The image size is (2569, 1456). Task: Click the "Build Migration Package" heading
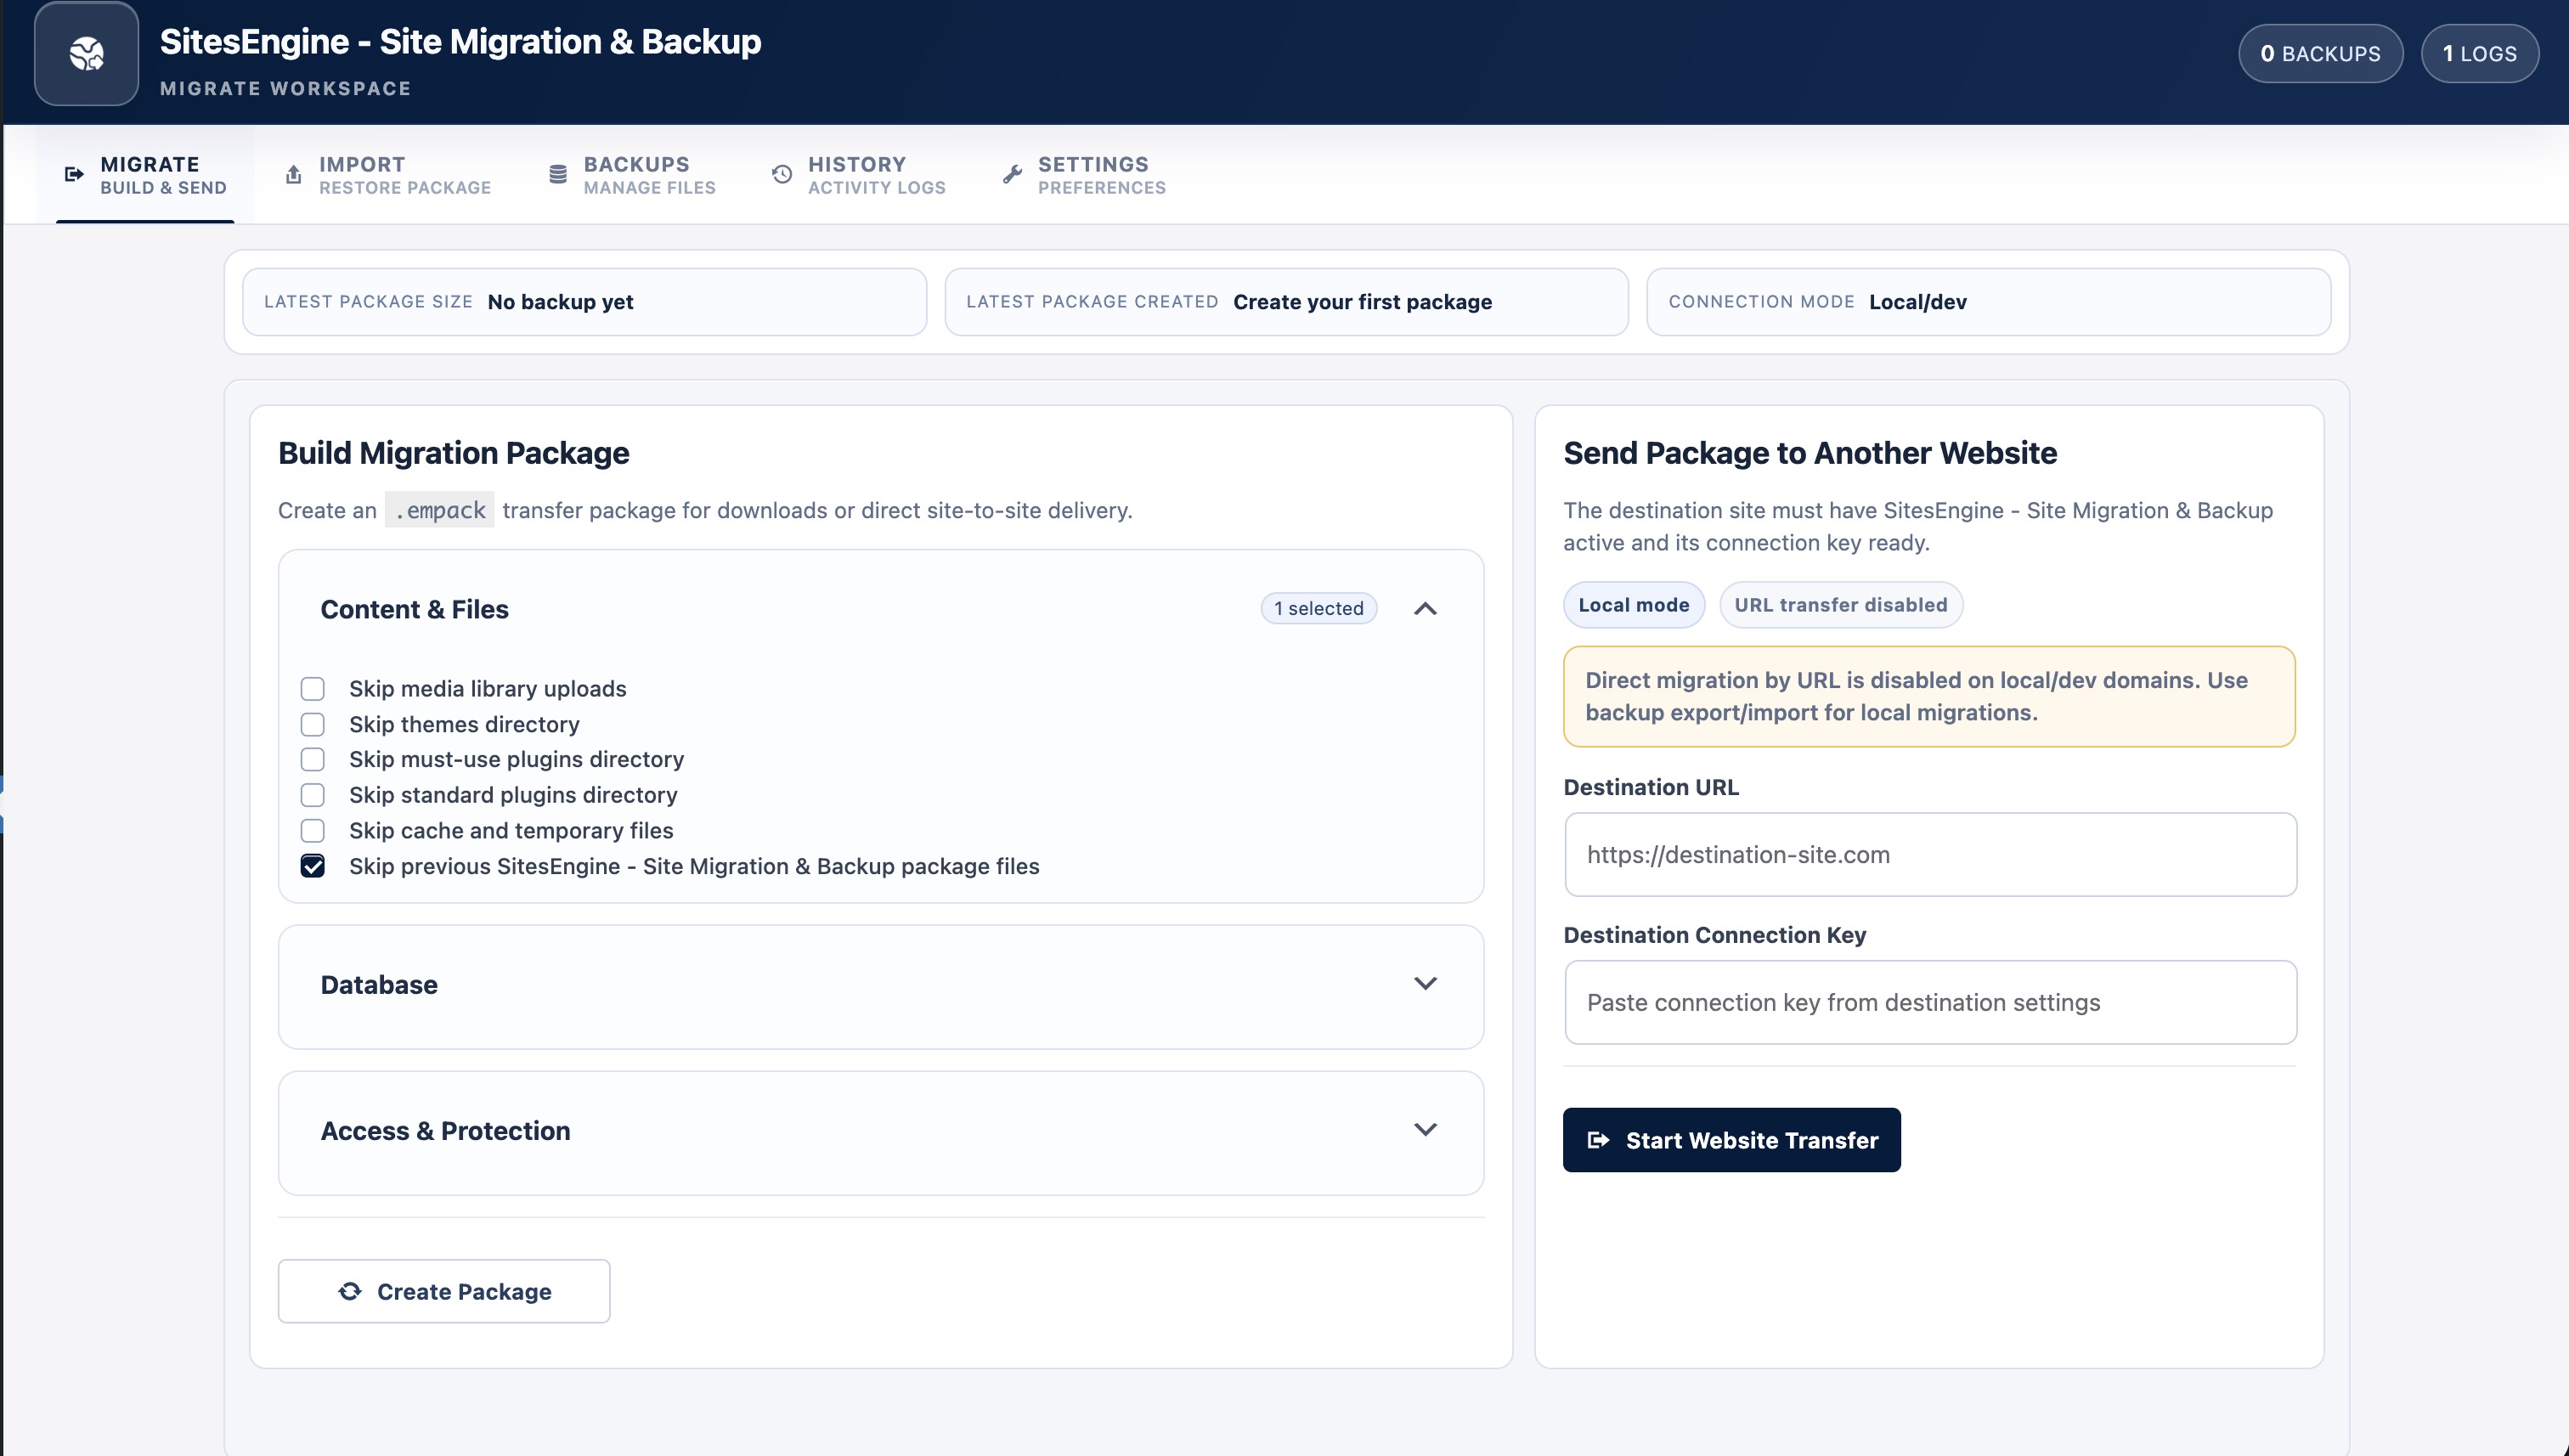click(x=454, y=453)
